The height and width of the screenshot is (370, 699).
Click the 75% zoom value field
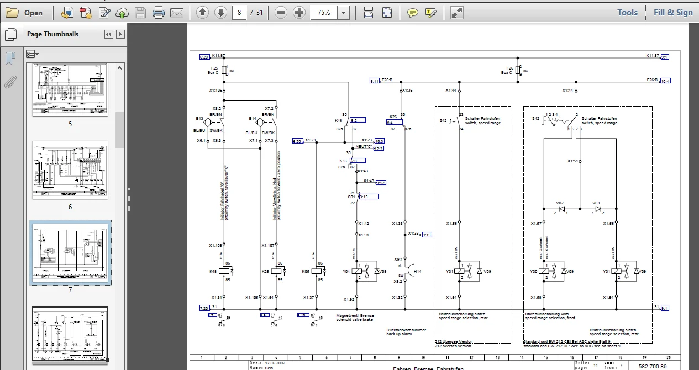click(324, 12)
